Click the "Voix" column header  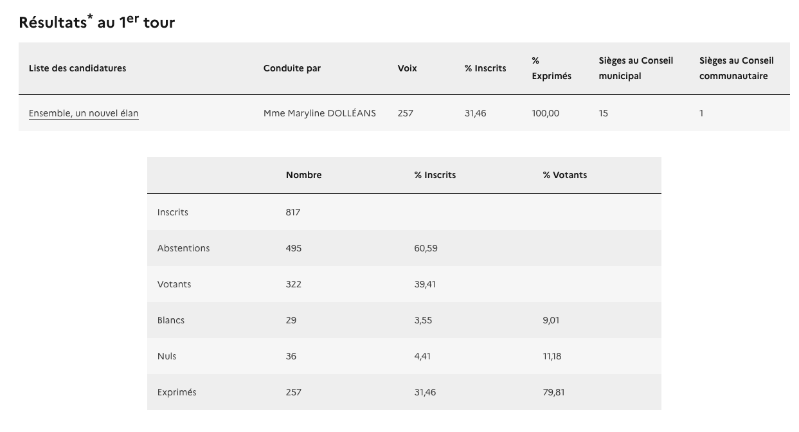click(x=407, y=68)
